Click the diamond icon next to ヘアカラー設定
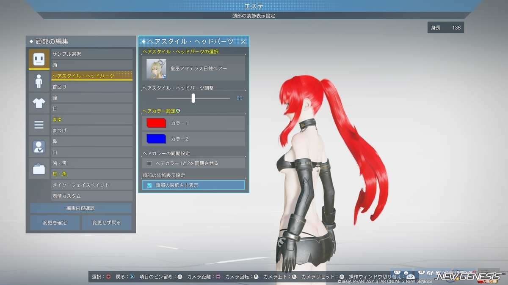Image resolution: width=508 pixels, height=285 pixels. (x=178, y=111)
